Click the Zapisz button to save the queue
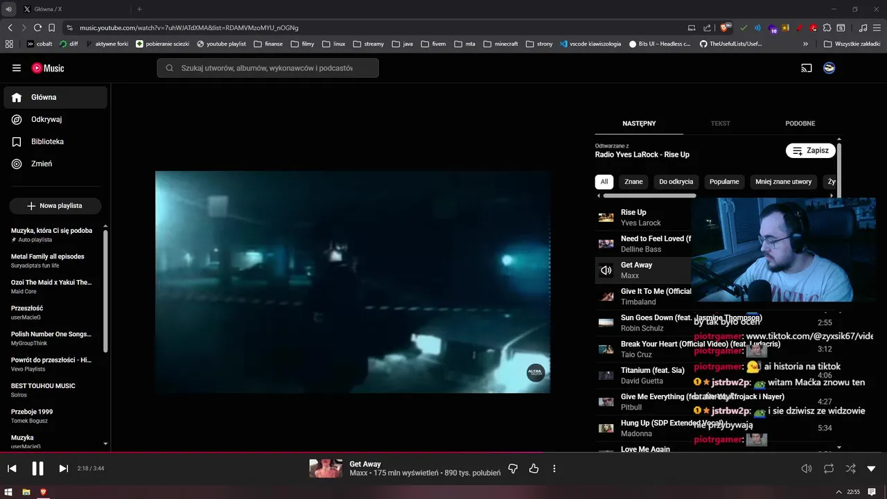The width and height of the screenshot is (887, 499). tap(811, 150)
